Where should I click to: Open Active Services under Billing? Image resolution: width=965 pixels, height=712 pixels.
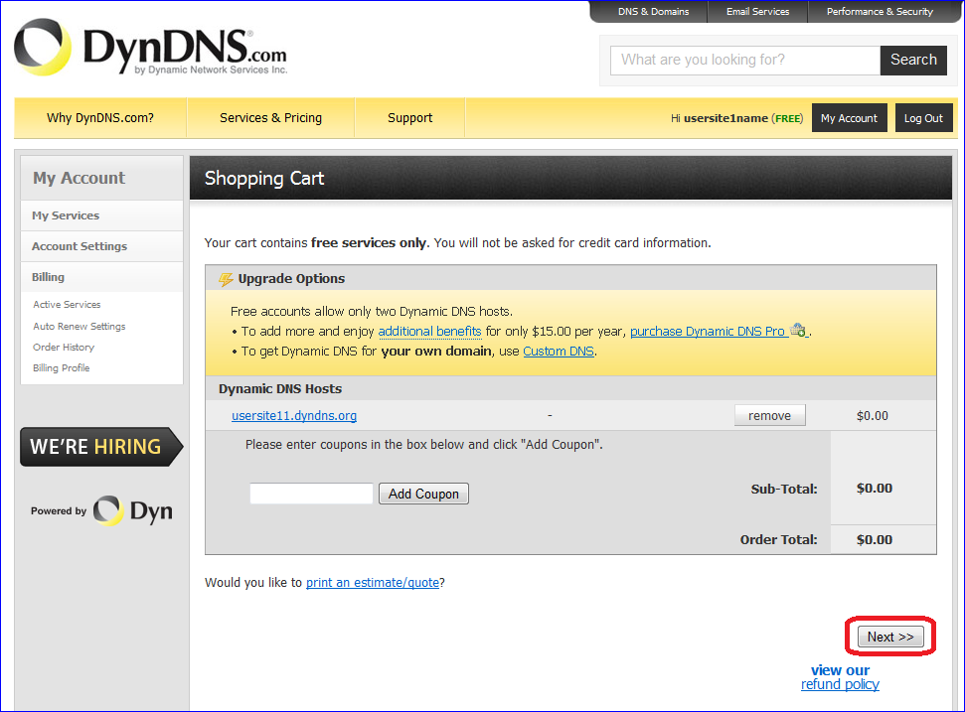(67, 304)
